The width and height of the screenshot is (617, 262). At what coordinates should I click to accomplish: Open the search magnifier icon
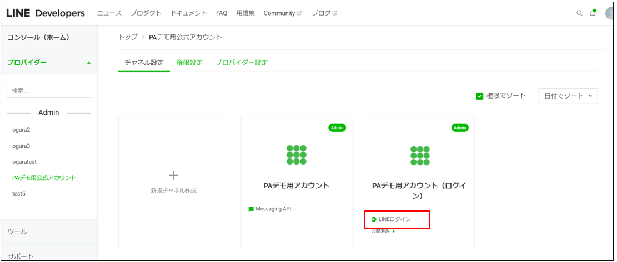[580, 13]
